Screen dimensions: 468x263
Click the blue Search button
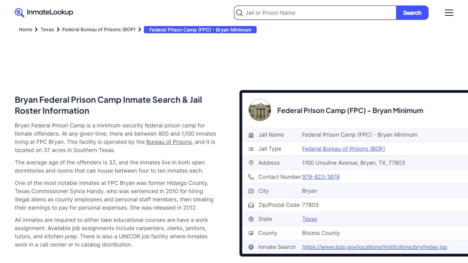pyautogui.click(x=412, y=13)
